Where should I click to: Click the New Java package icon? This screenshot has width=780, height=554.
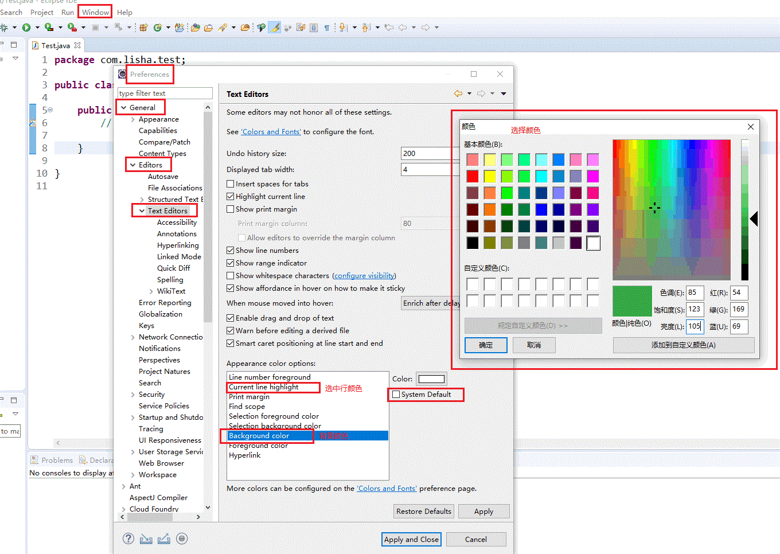coord(143,27)
